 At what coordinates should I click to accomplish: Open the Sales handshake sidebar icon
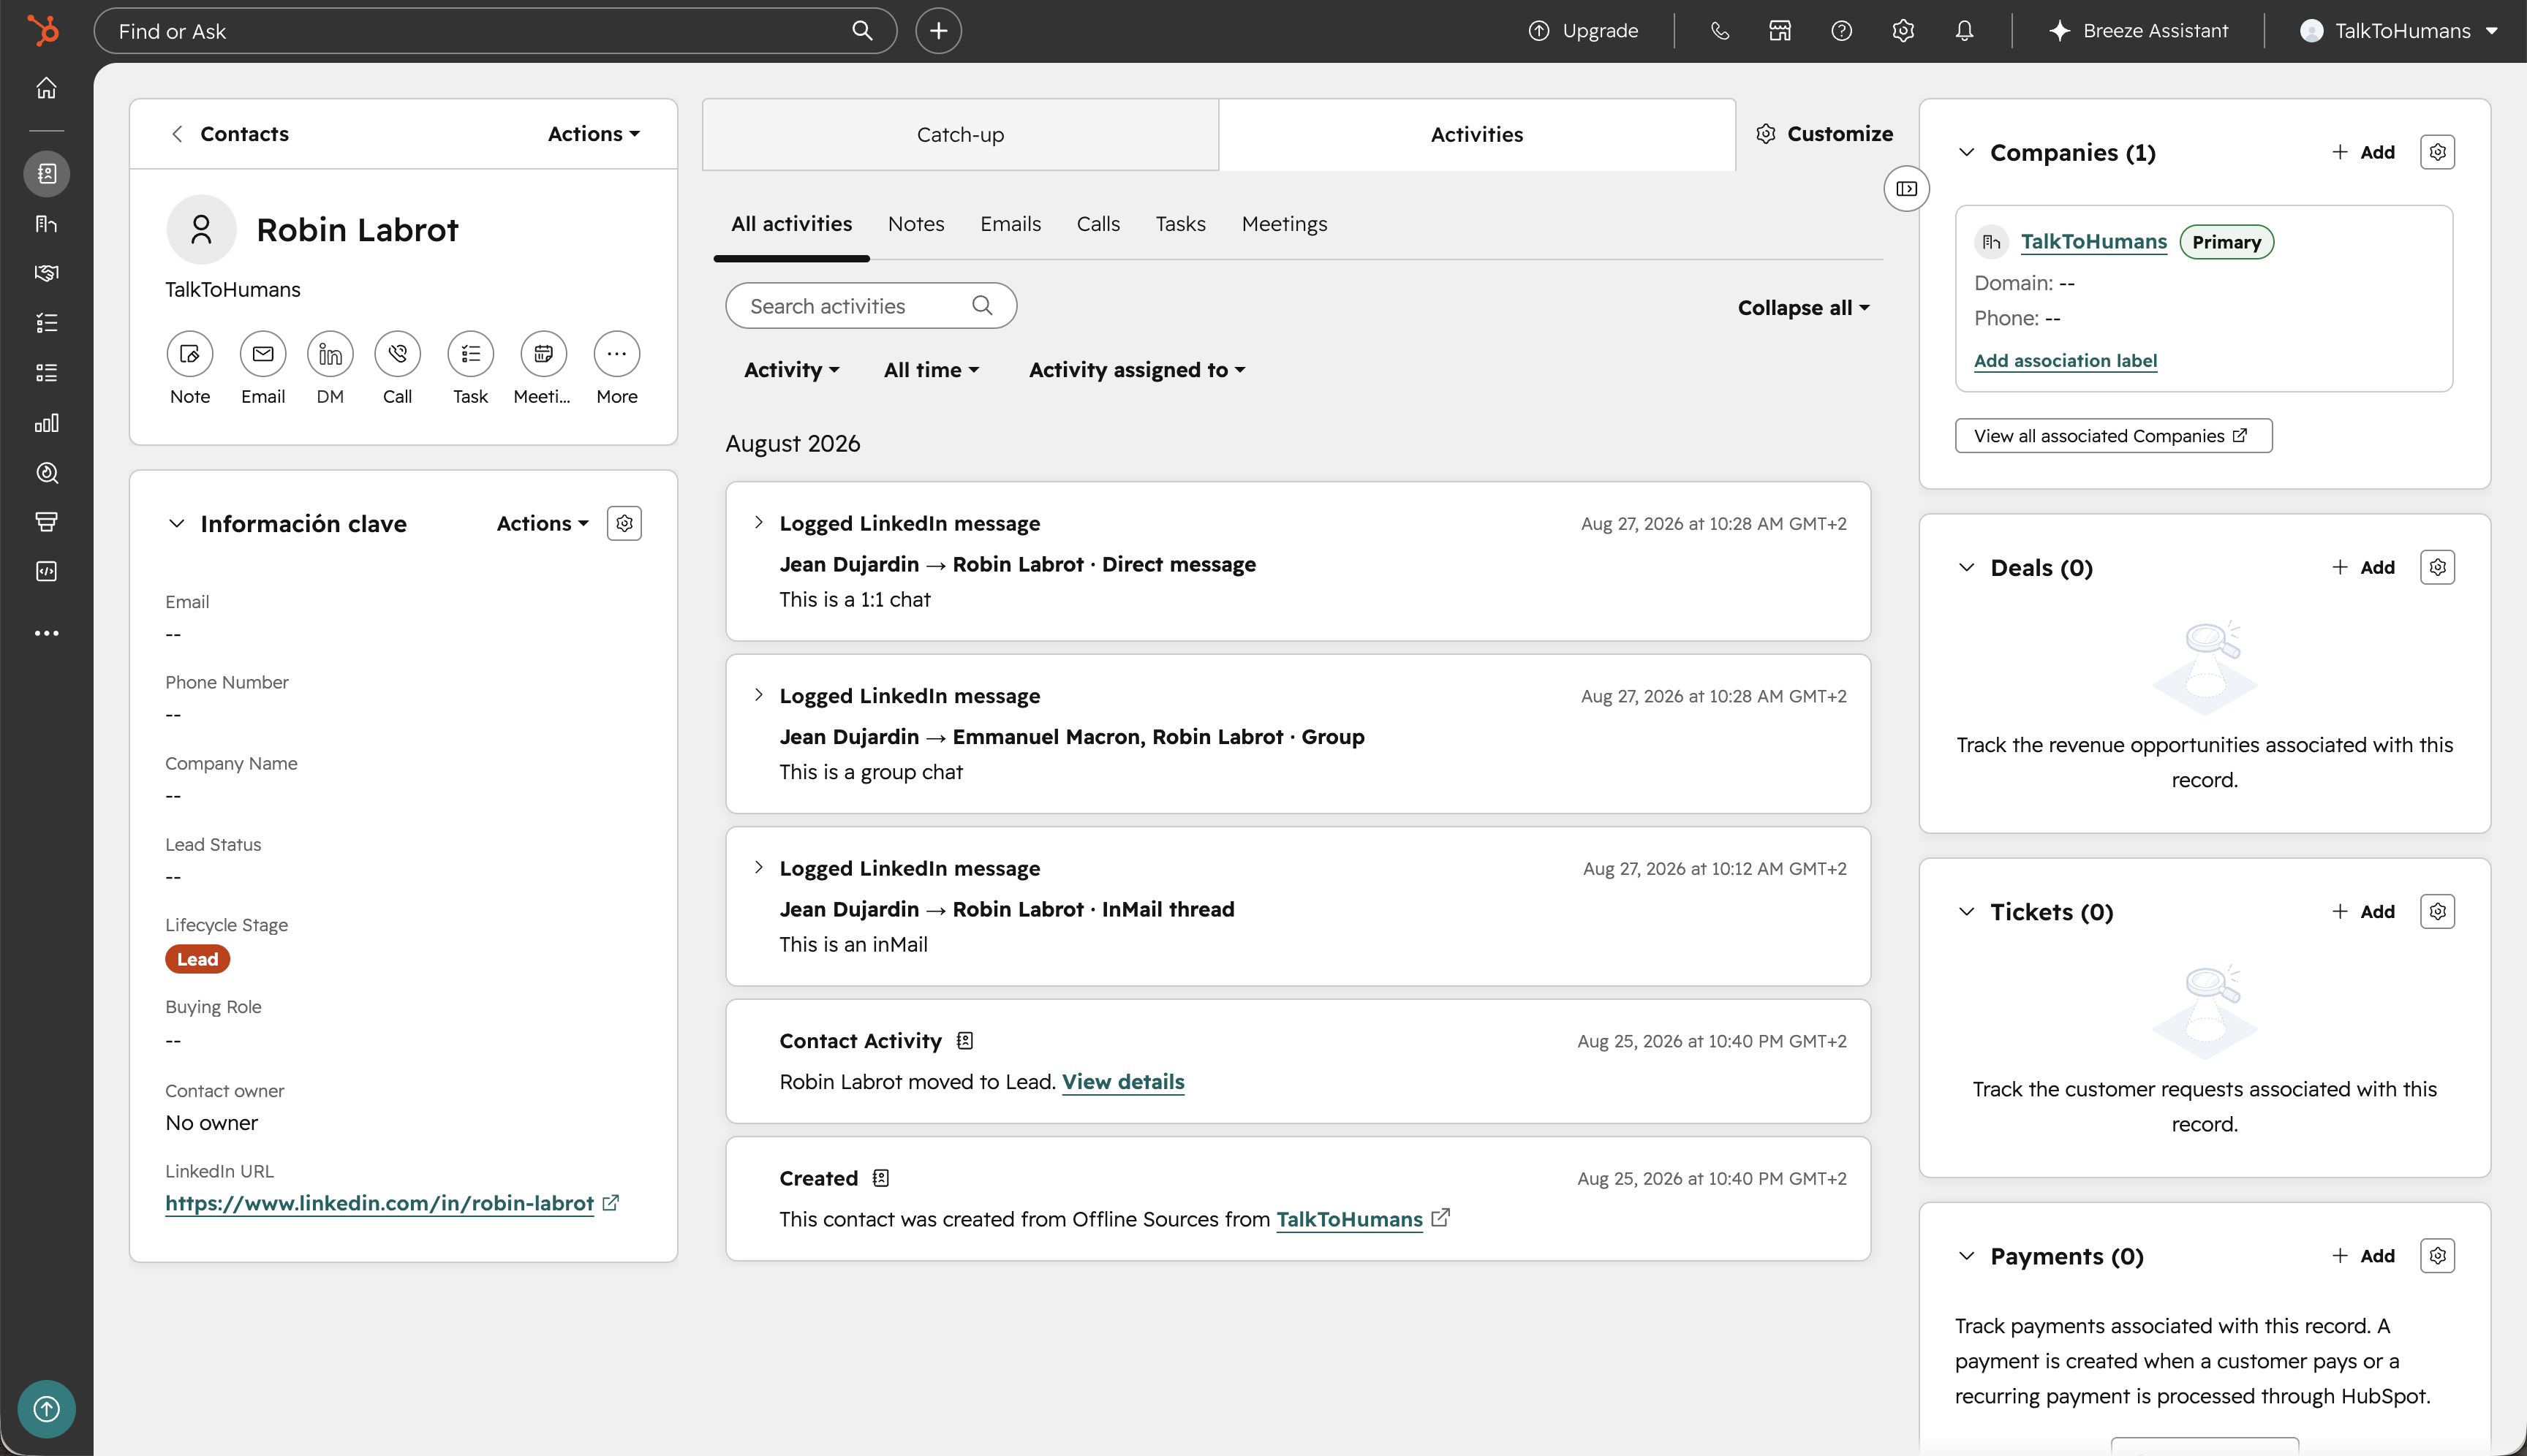point(46,273)
